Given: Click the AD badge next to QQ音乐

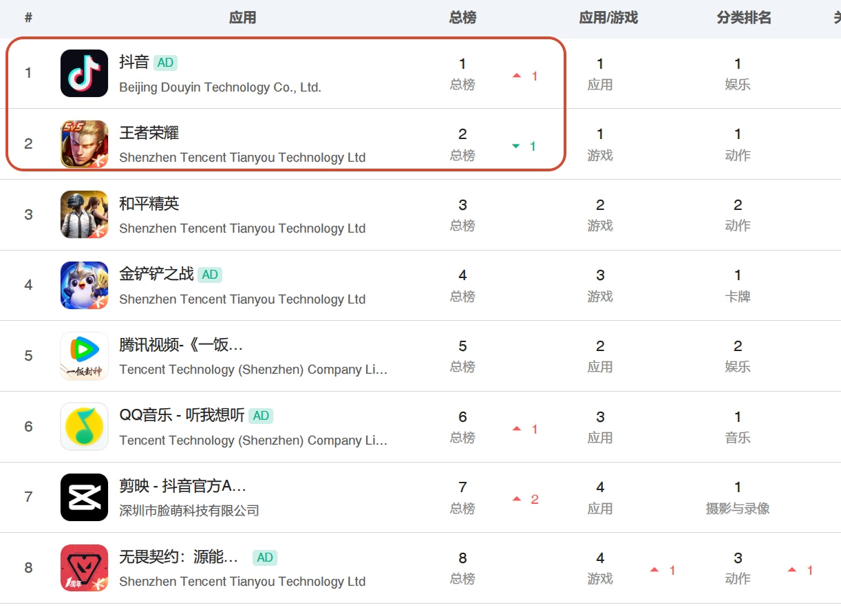Looking at the screenshot, I should click(261, 416).
